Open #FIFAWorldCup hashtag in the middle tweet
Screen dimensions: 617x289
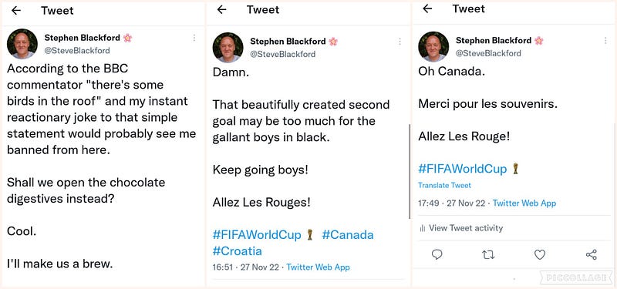pos(257,235)
